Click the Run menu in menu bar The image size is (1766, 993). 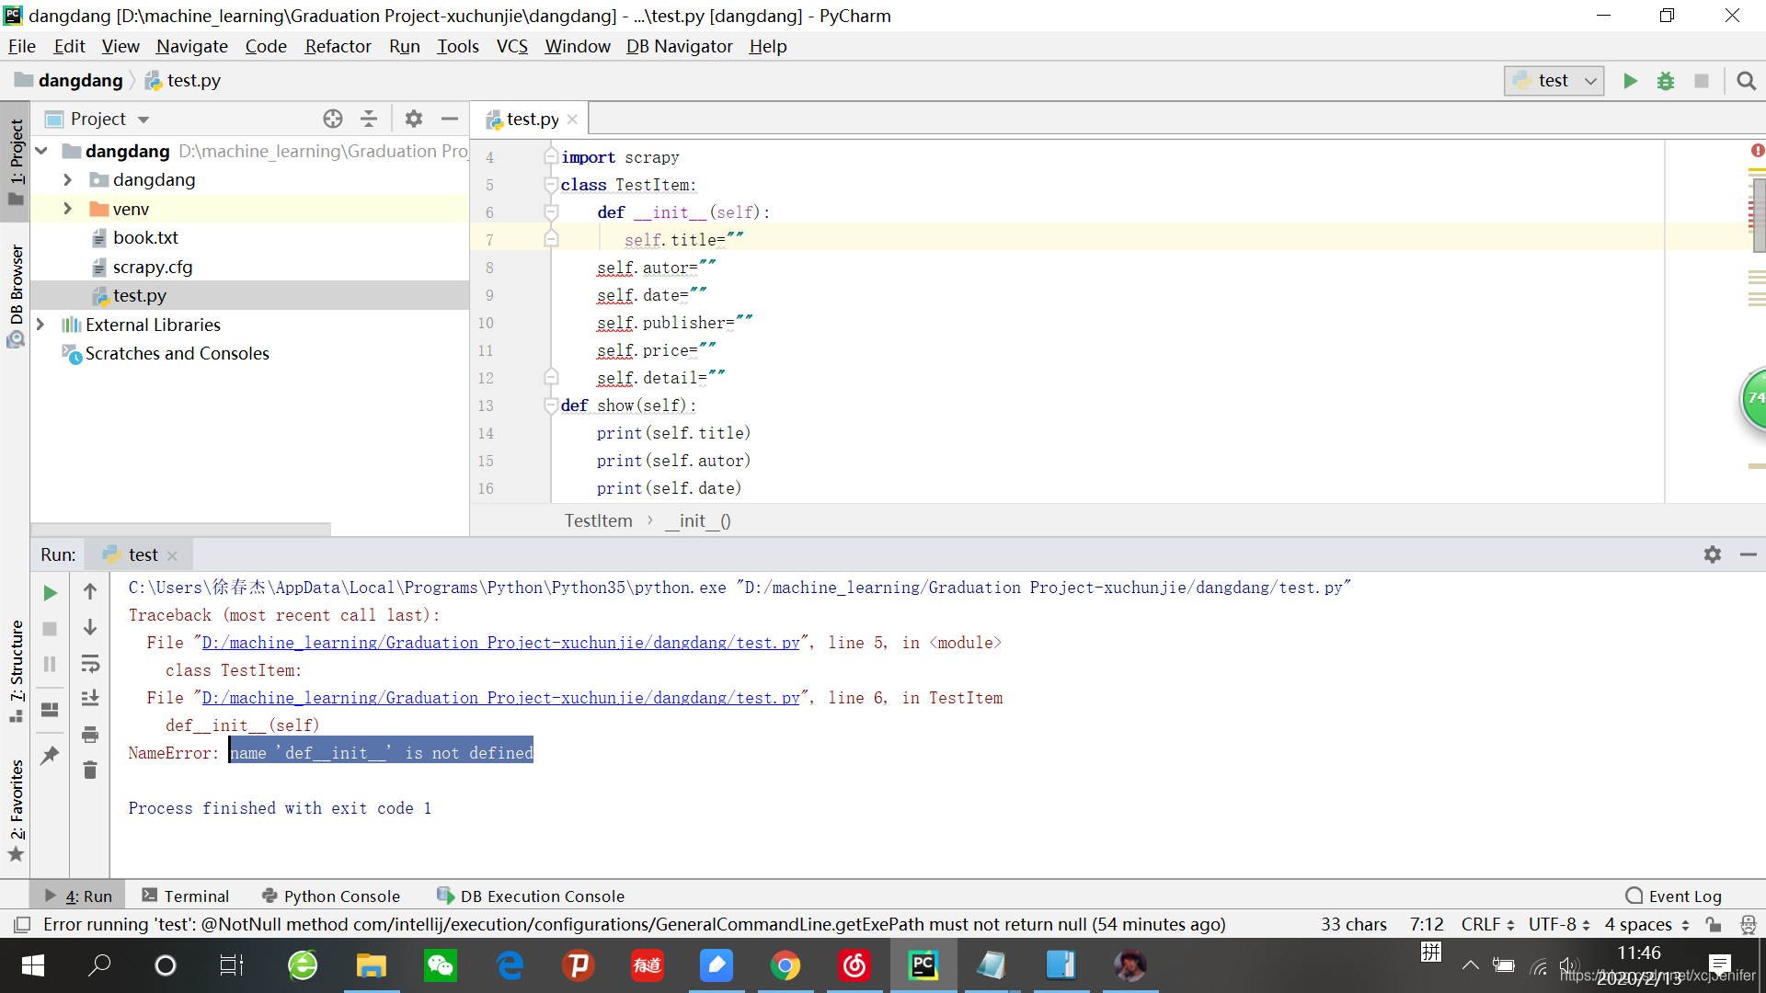coord(404,46)
